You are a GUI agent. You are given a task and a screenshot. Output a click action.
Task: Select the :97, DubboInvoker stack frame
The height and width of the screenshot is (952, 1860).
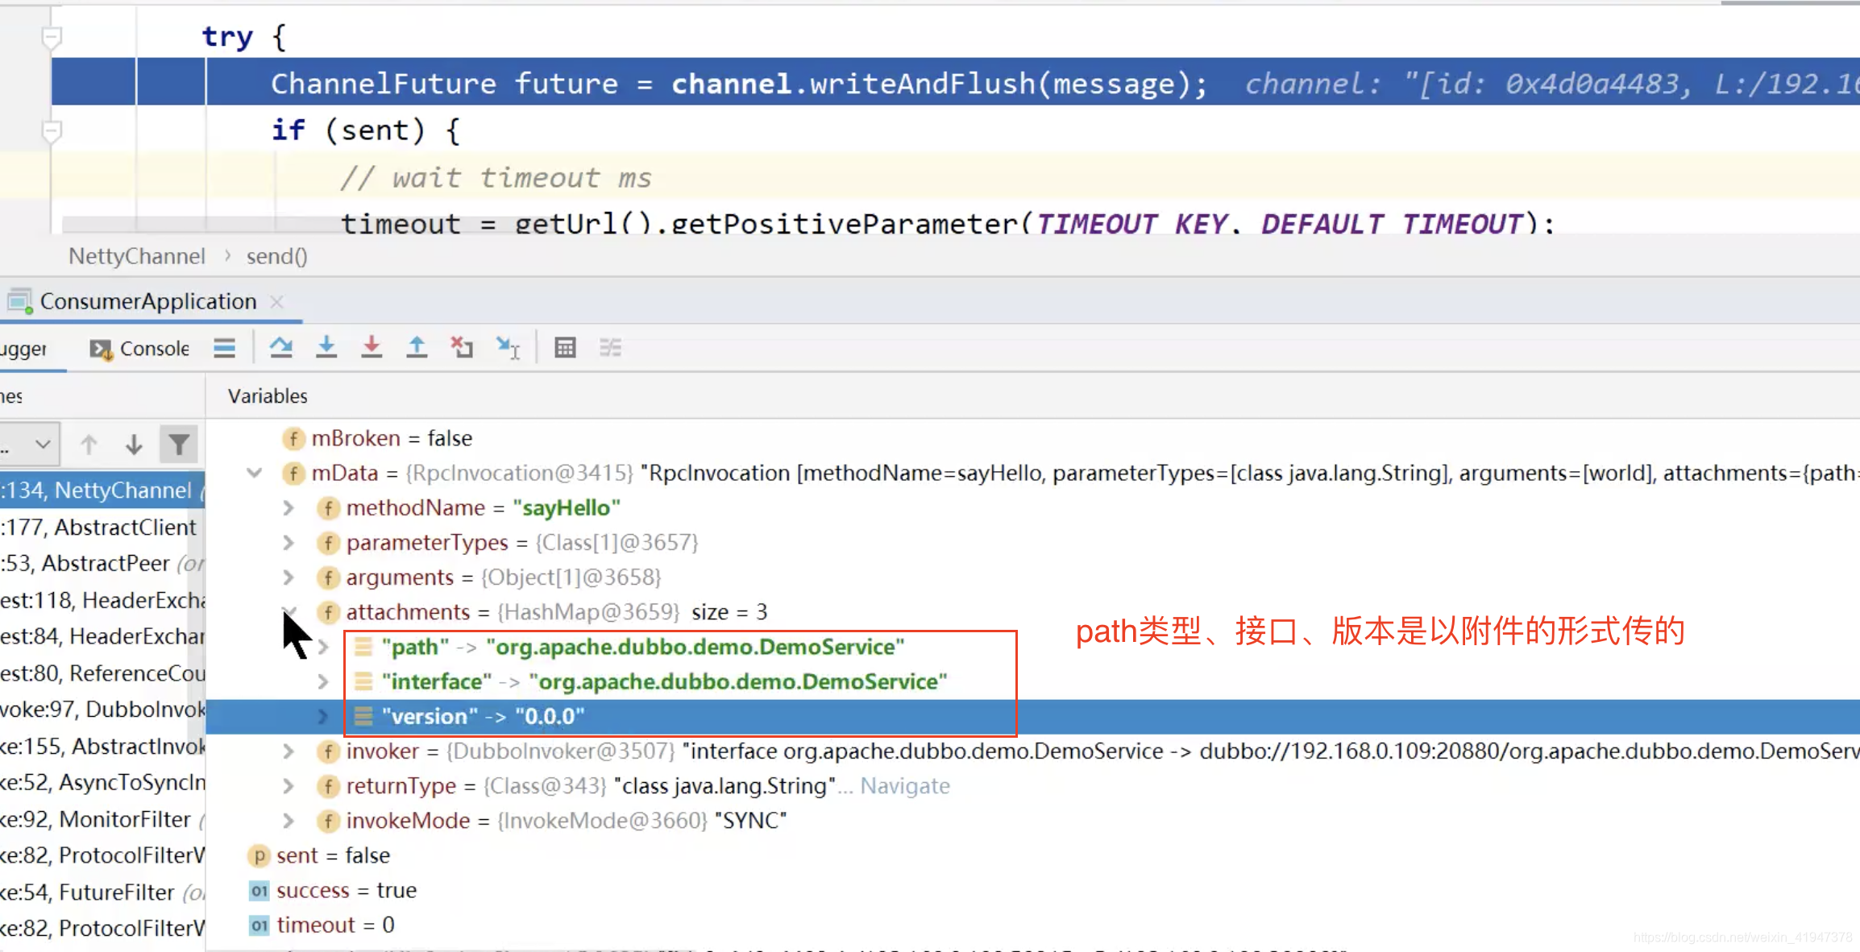pyautogui.click(x=102, y=709)
